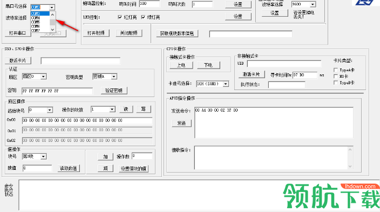Click the port list scroll-up arrow

point(52,15)
